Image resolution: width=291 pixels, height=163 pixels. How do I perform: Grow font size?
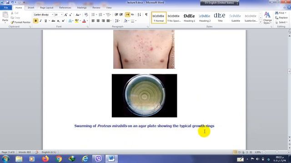[65, 14]
